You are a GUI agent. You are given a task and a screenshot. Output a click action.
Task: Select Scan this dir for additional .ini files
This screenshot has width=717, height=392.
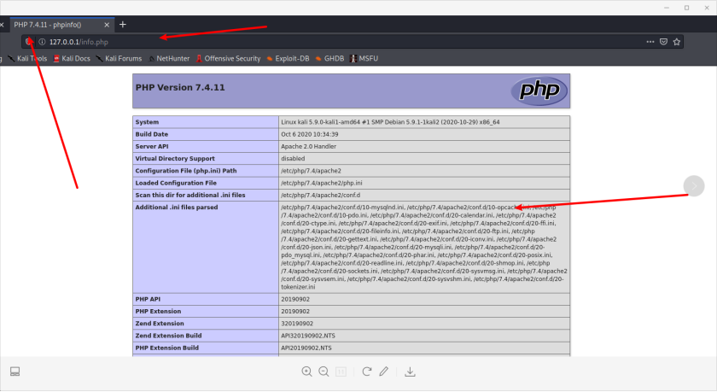(x=190, y=196)
